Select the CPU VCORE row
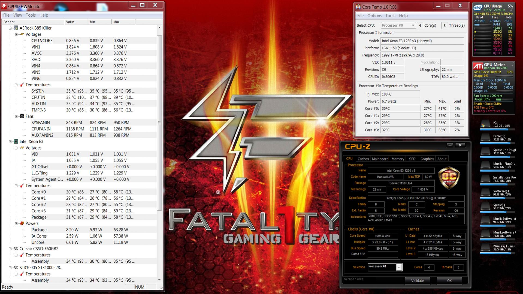Screen dimensions: 523x294 [x=79, y=41]
